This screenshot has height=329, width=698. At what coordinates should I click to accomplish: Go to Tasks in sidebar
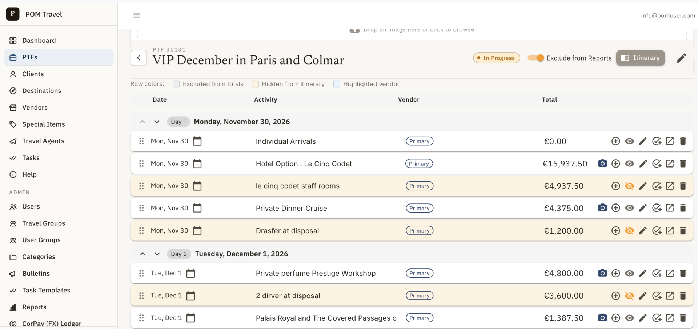point(59,158)
